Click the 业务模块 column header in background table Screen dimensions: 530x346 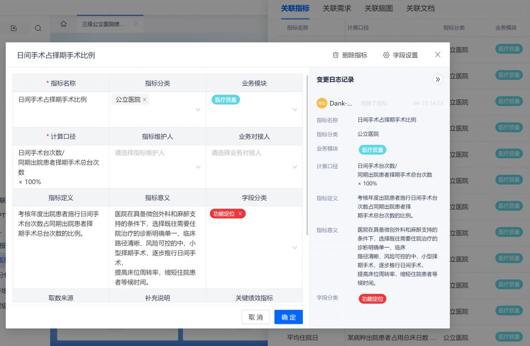506,28
